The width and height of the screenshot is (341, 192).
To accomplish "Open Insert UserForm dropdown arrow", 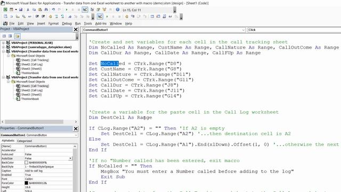I will click(16, 10).
